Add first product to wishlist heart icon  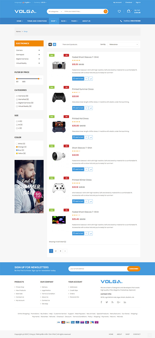tap(87, 78)
